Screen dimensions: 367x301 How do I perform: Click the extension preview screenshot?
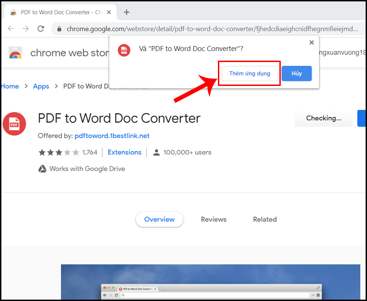pos(211,282)
